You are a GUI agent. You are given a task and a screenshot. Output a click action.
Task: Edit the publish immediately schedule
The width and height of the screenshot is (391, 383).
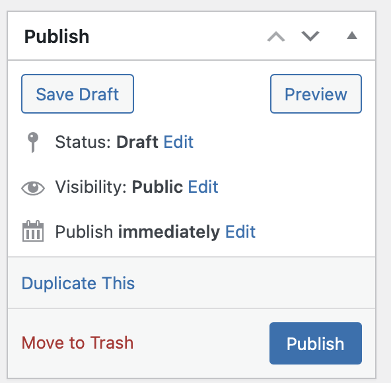[x=240, y=232]
